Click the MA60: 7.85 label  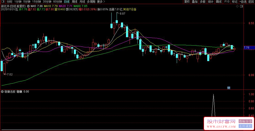coord(80,6)
